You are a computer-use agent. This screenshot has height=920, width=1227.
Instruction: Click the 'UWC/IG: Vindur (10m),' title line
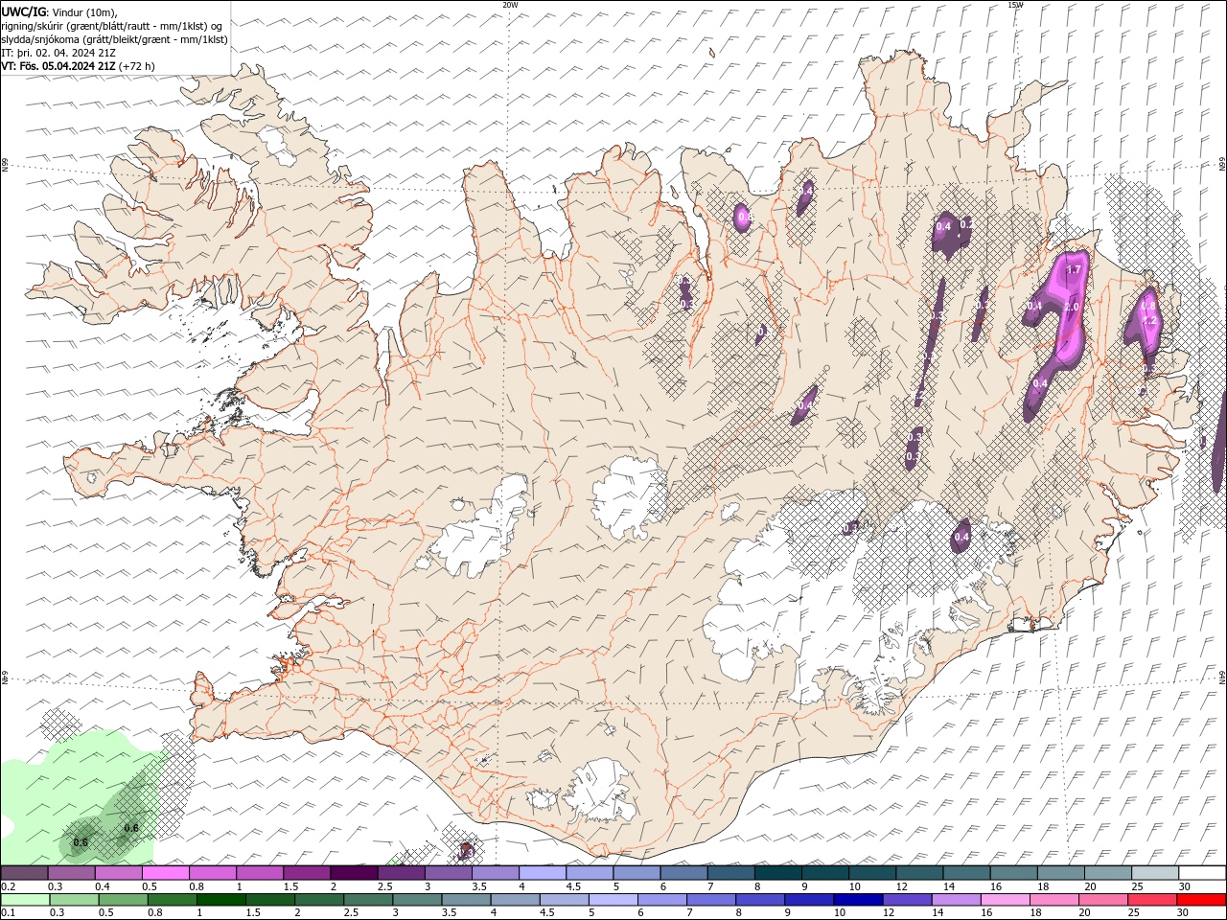click(59, 11)
